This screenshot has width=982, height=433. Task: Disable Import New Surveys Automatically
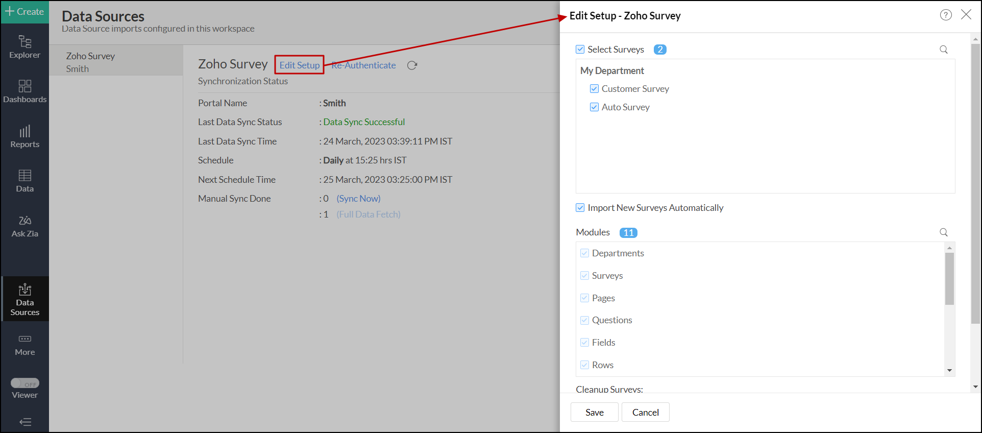(580, 208)
